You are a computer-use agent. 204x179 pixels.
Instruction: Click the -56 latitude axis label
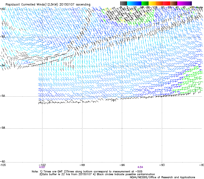click(2, 96)
